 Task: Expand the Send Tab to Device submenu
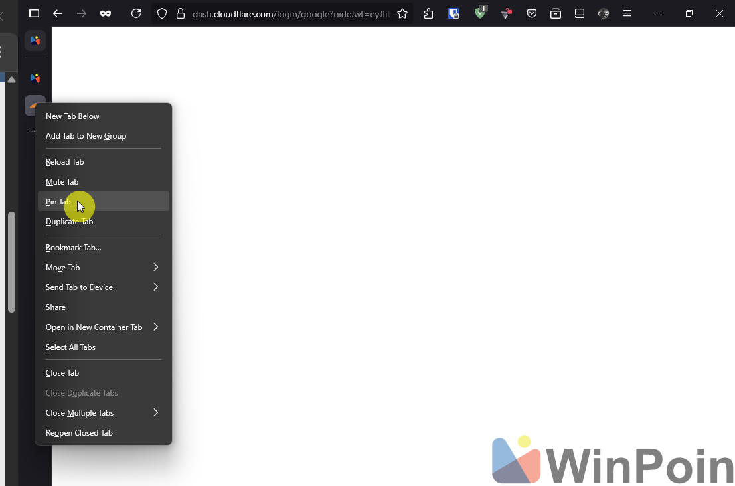[104, 287]
